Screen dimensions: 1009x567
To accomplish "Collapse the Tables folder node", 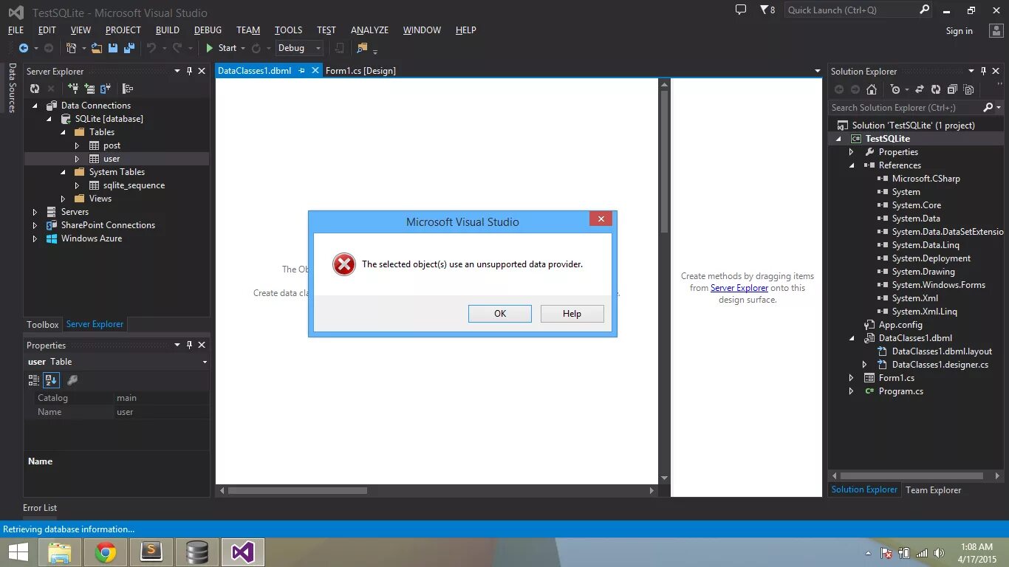I will (63, 132).
